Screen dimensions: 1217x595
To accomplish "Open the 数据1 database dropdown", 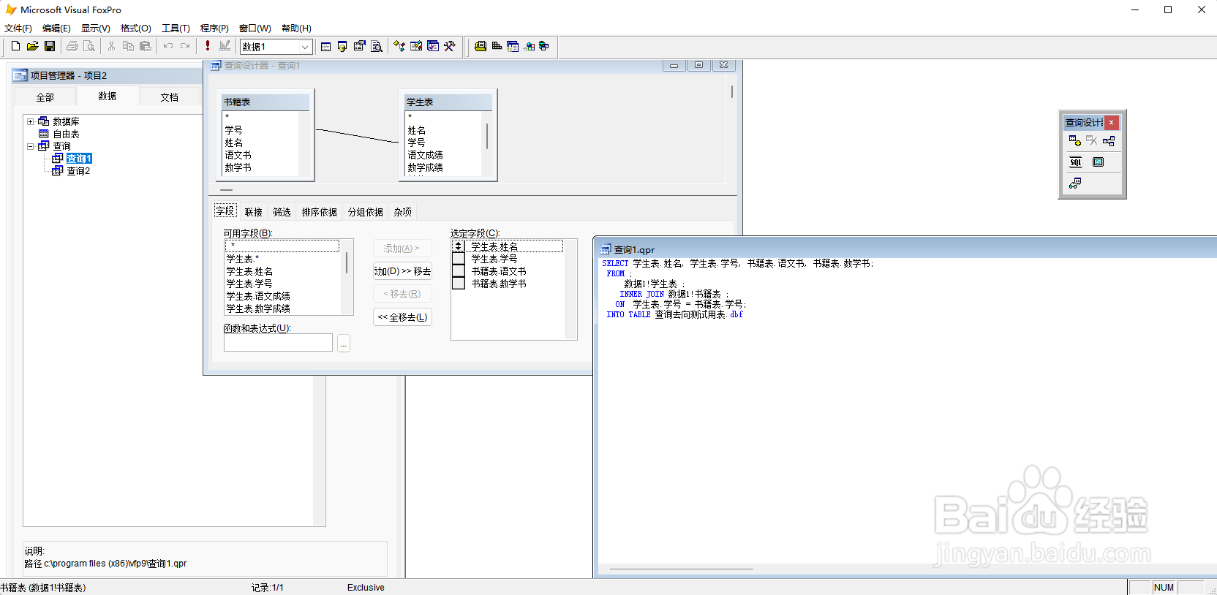I will pos(305,47).
